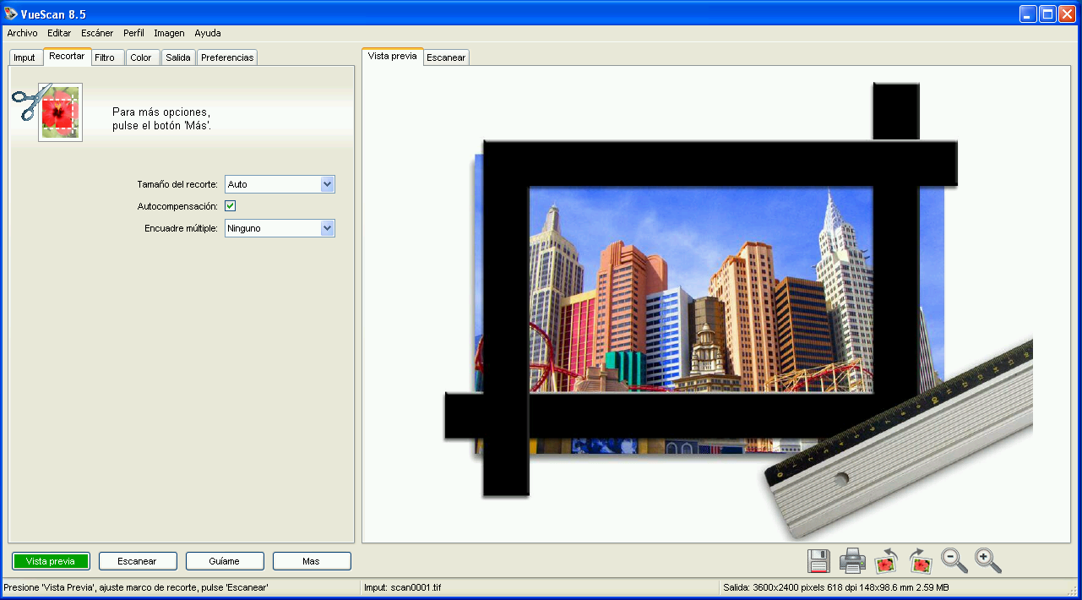Open the Escáner menu

tap(97, 34)
